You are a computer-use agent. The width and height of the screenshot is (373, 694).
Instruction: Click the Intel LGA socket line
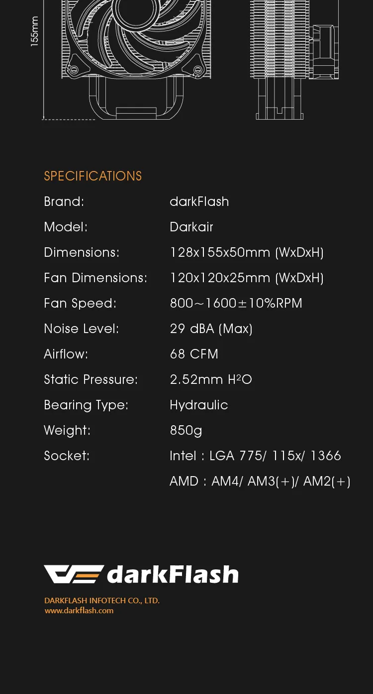click(255, 456)
